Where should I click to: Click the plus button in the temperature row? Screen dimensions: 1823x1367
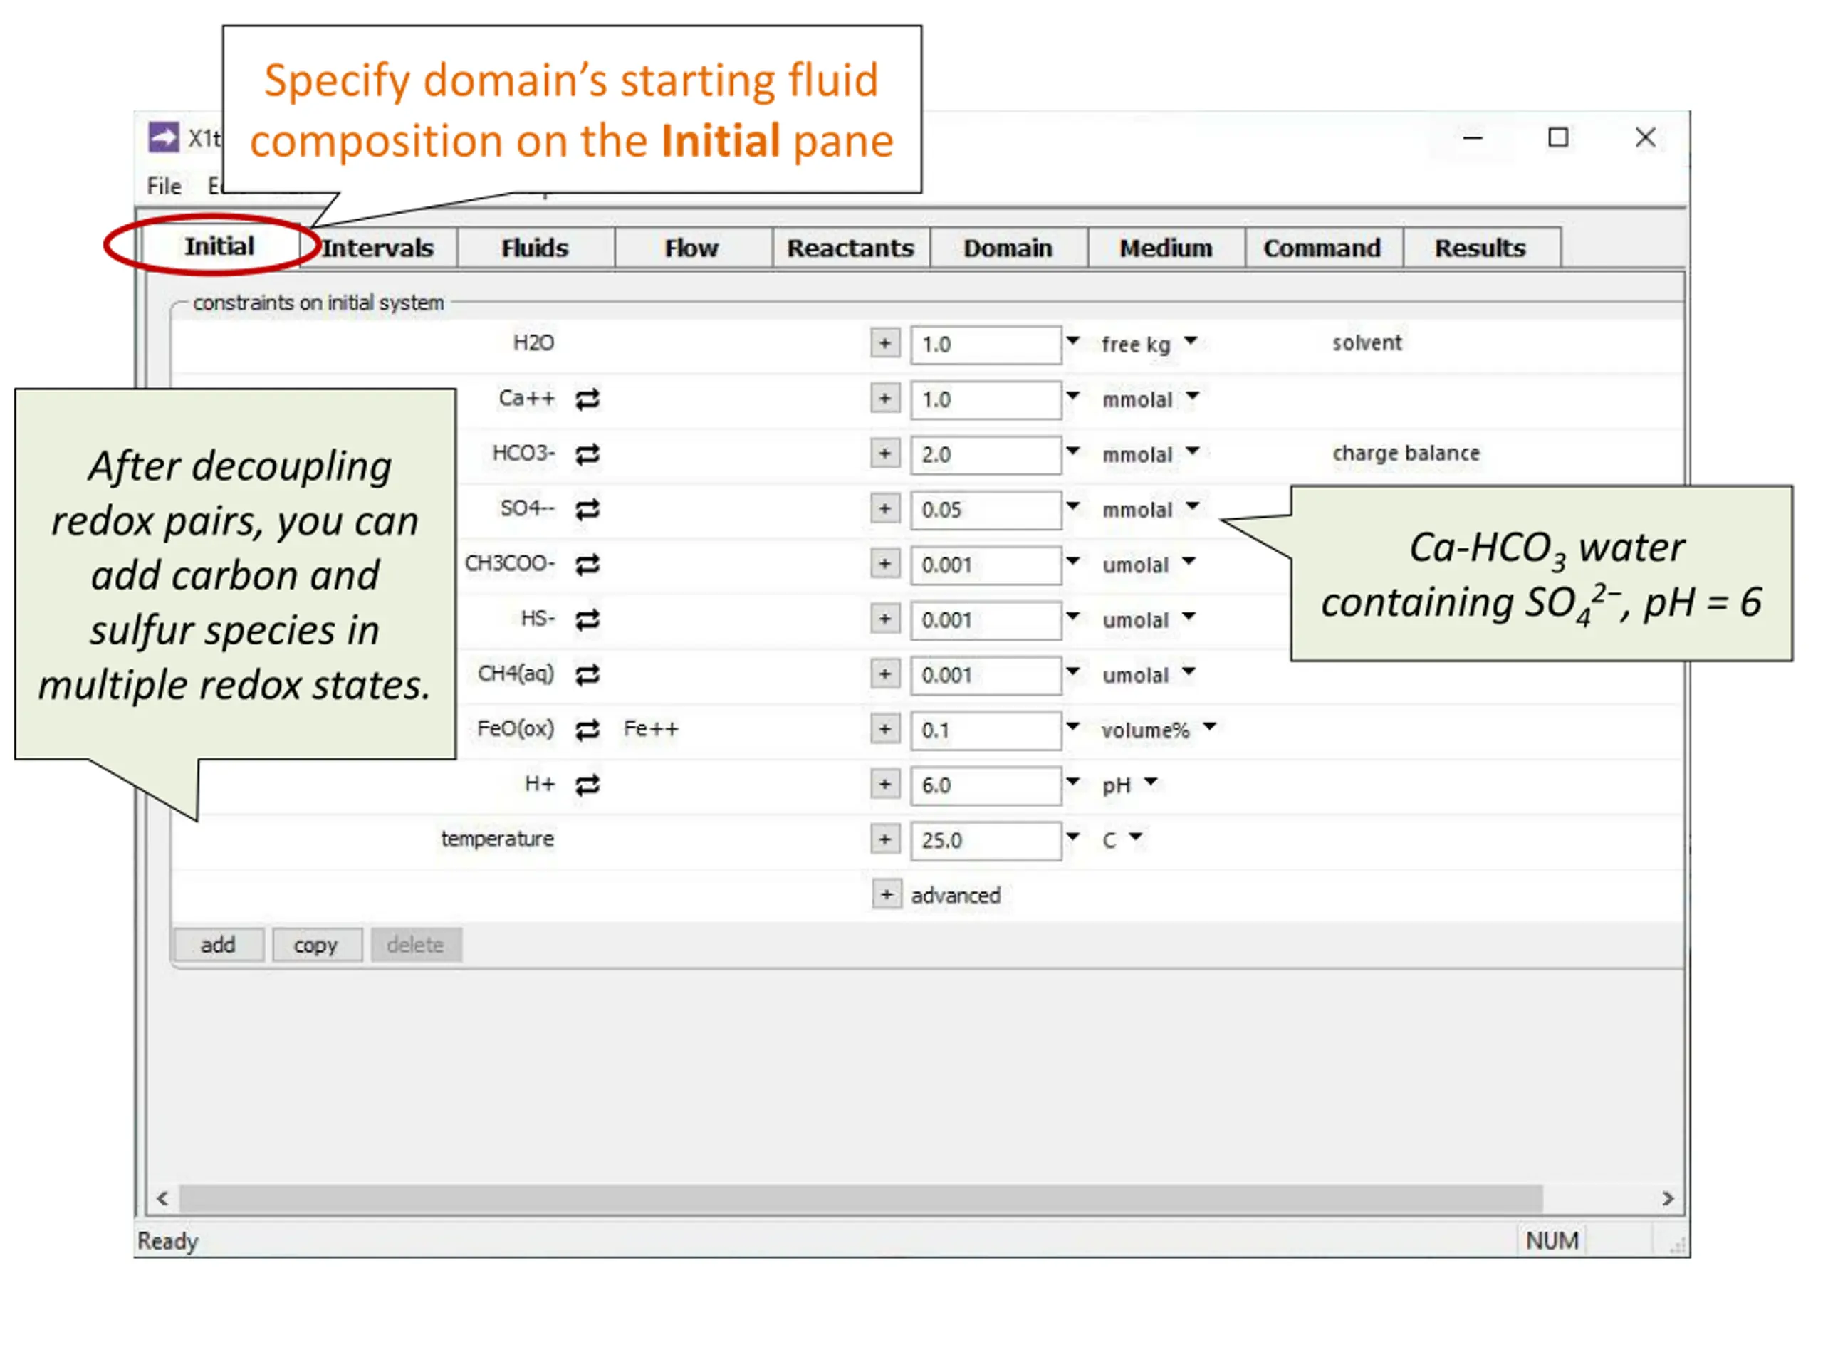point(885,839)
